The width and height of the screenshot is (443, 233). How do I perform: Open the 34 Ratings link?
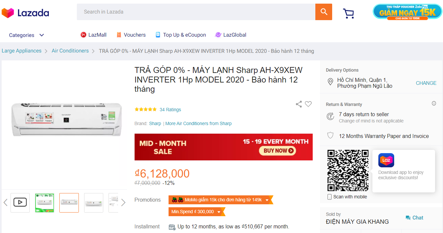click(x=171, y=109)
